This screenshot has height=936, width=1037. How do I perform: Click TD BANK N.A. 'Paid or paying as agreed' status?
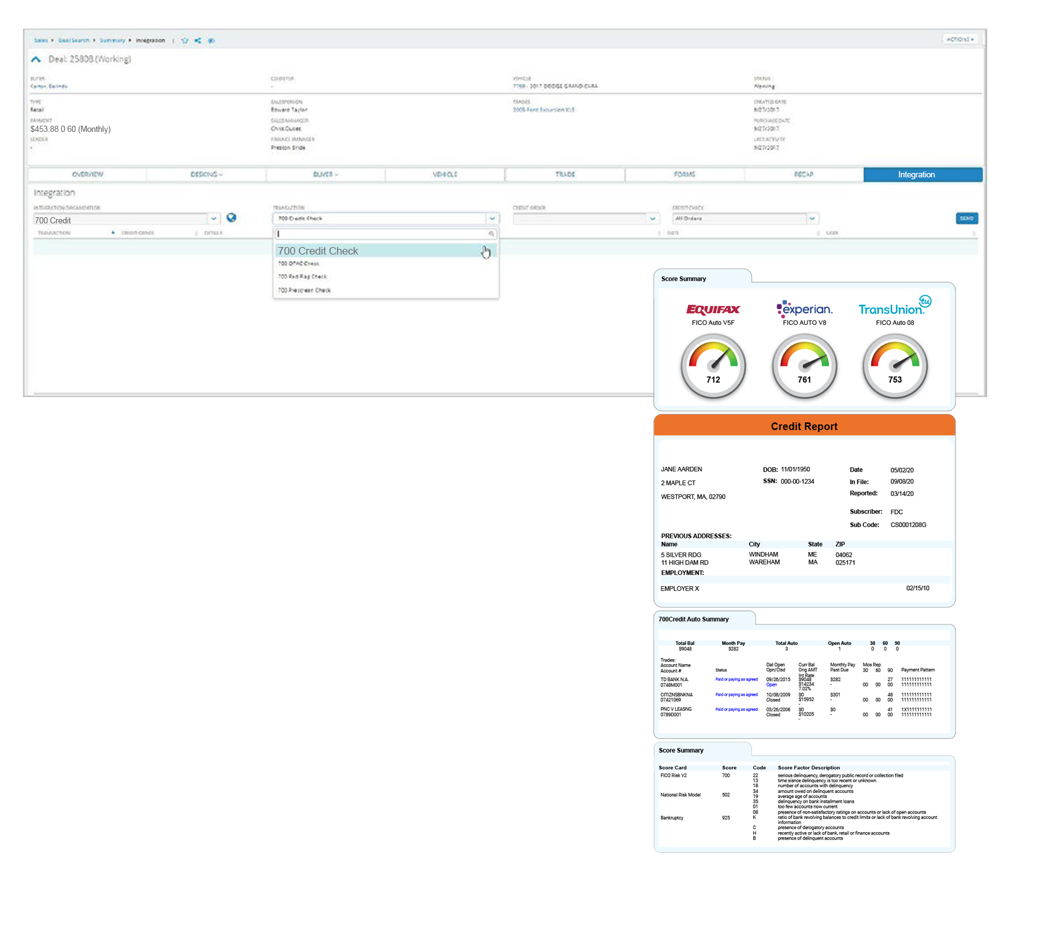point(737,680)
